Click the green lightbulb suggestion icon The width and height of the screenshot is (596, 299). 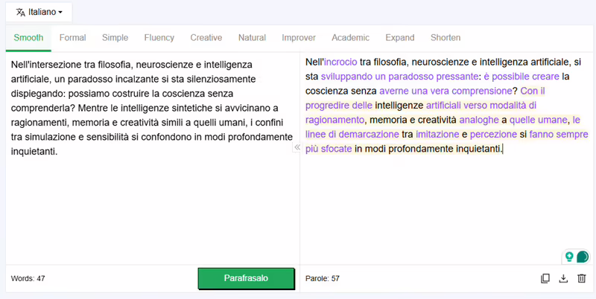point(569,257)
